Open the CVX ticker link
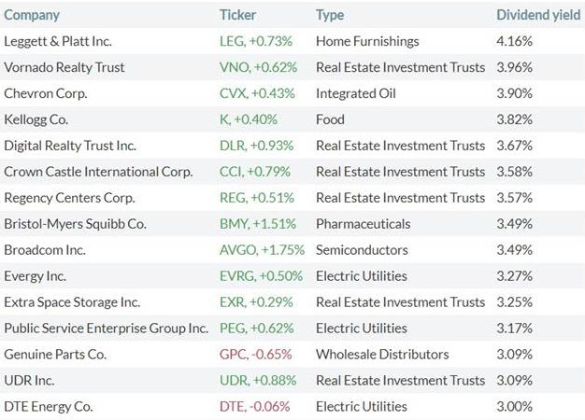 257,93
